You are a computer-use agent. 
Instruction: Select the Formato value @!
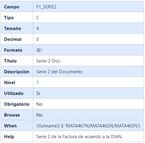tap(39, 50)
